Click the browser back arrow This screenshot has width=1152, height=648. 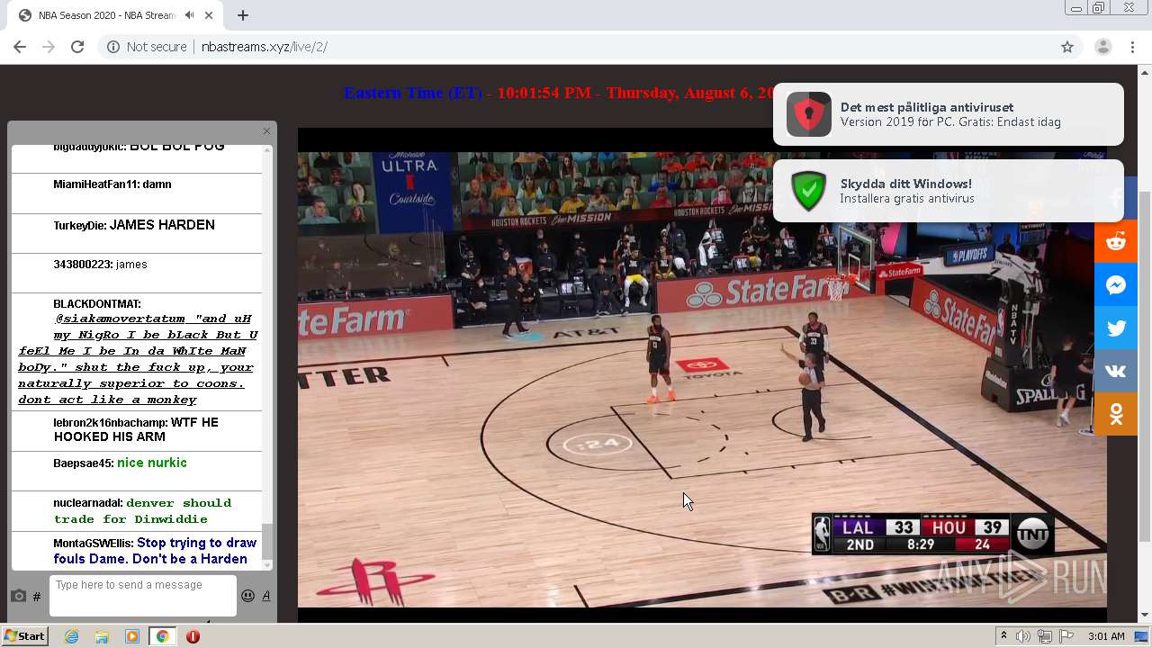pos(20,47)
